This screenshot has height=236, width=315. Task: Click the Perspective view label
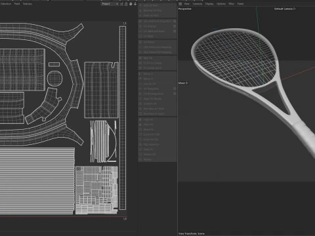[185, 9]
